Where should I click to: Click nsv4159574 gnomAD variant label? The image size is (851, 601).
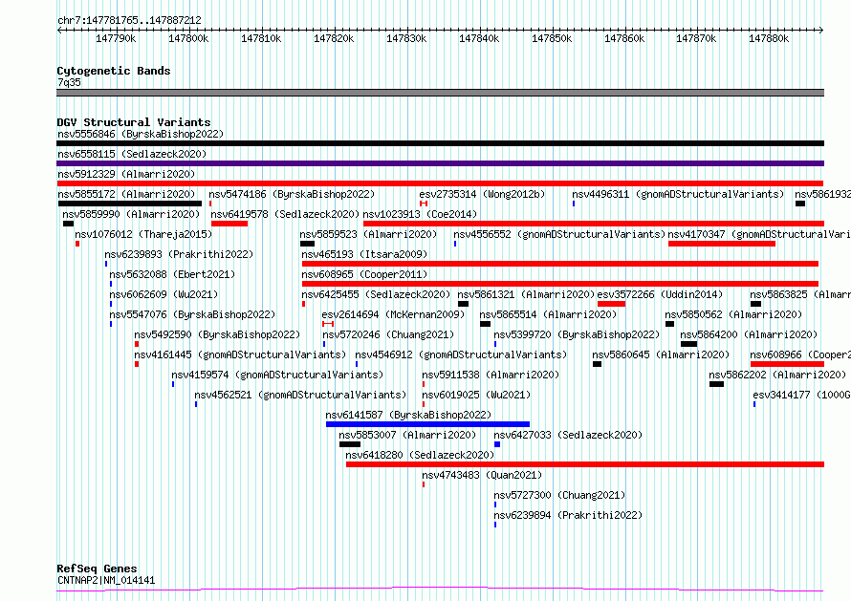[x=276, y=375]
